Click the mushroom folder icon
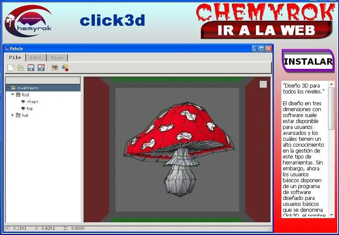This screenshot has height=235, width=339. pos(14,88)
